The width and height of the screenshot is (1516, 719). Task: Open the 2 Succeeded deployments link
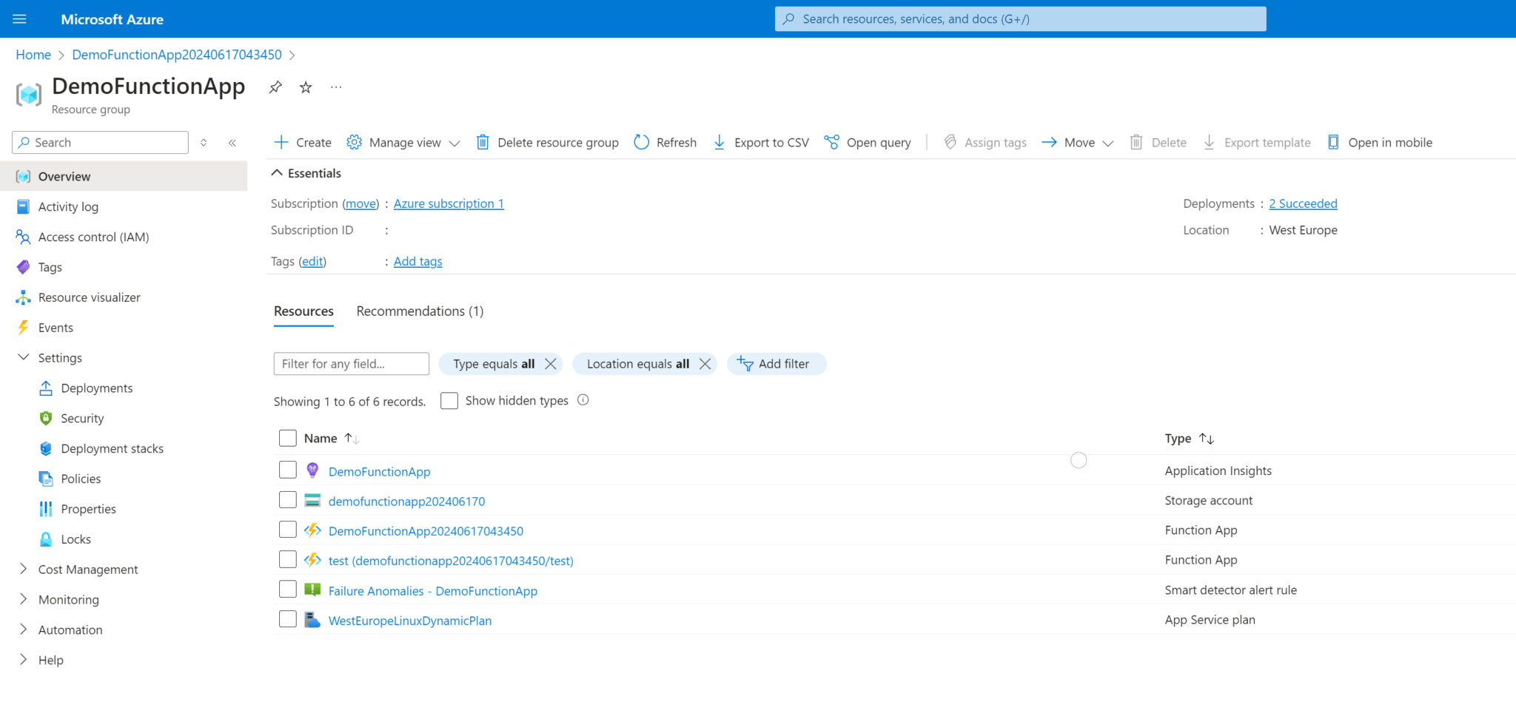coord(1303,203)
